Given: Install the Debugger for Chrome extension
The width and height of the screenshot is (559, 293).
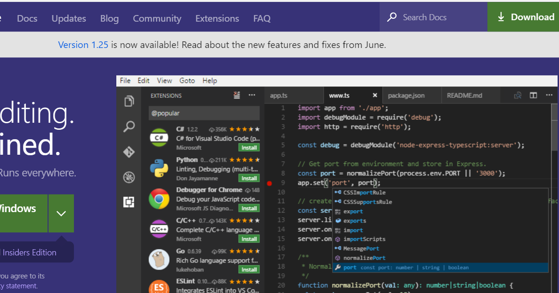Looking at the screenshot, I should tap(249, 208).
